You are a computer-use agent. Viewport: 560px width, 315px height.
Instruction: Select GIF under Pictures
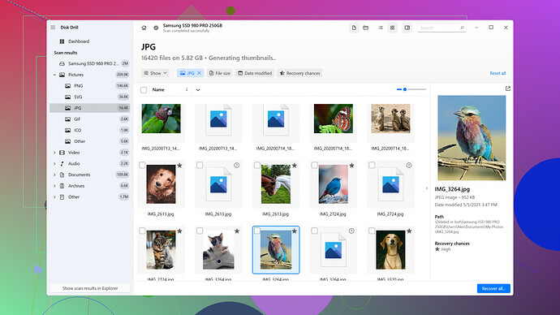[89, 119]
